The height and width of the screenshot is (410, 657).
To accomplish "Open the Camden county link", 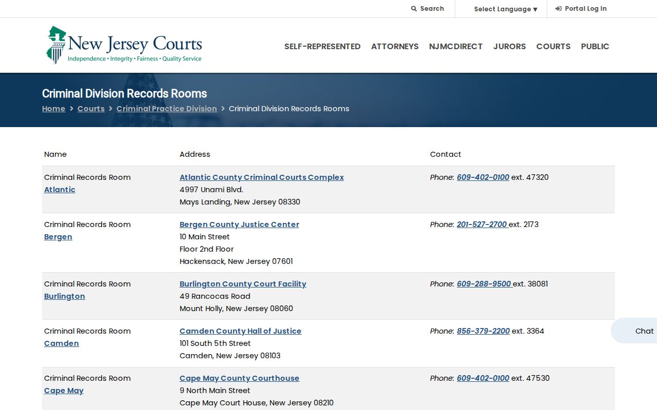I will coord(62,343).
